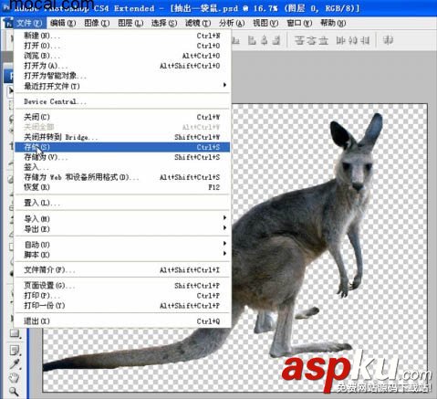This screenshot has width=437, height=399.
Task: Choose 打开(O)... with Ctrl+O shortcut
Action: point(122,46)
